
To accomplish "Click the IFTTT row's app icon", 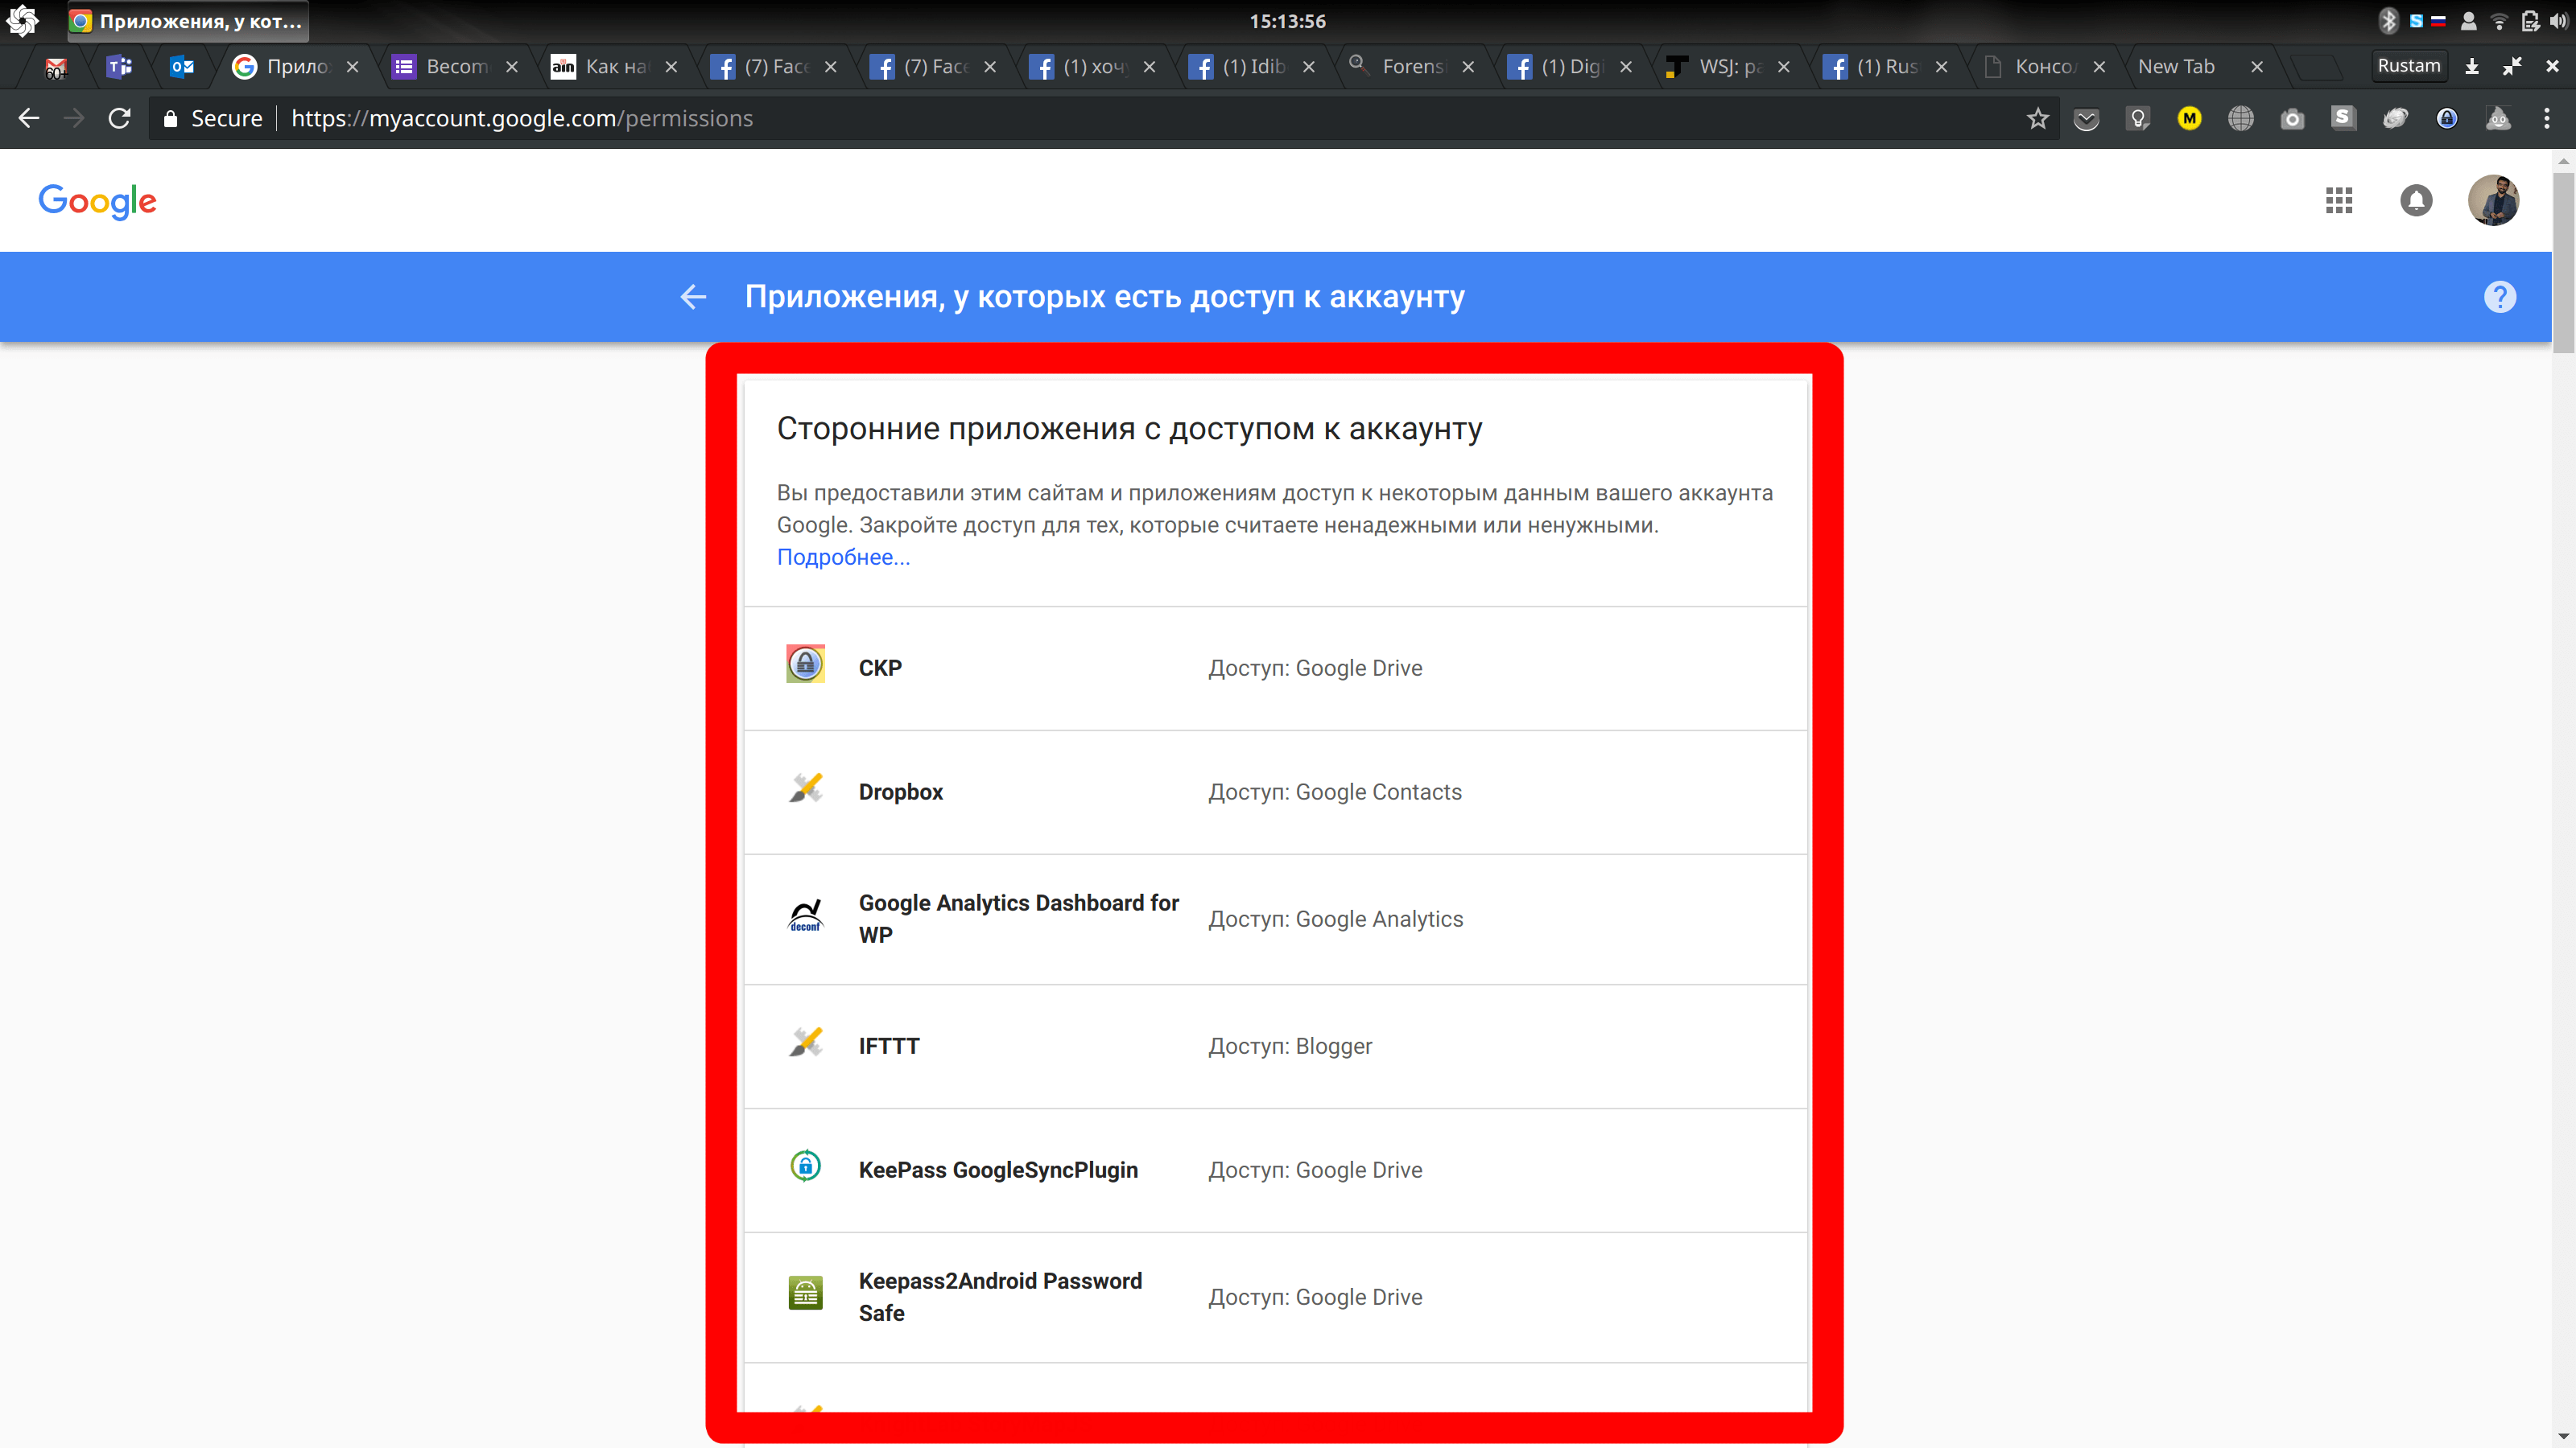I will (x=805, y=1041).
